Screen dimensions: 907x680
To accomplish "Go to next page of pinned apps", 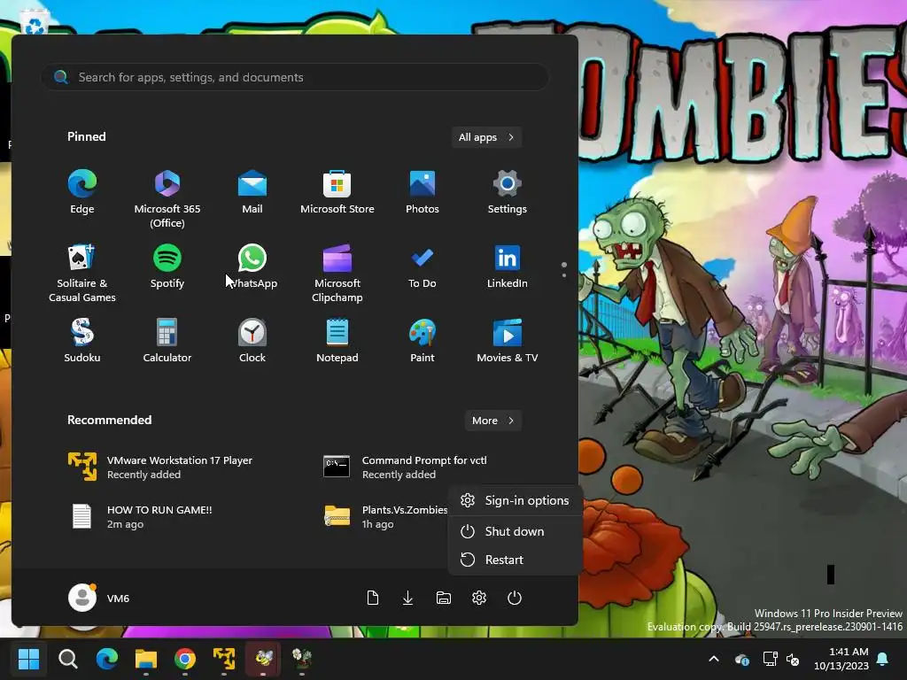I will [x=564, y=274].
